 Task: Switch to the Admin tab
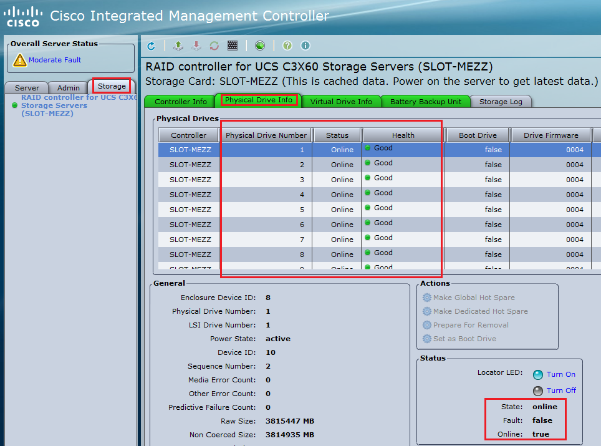point(68,87)
